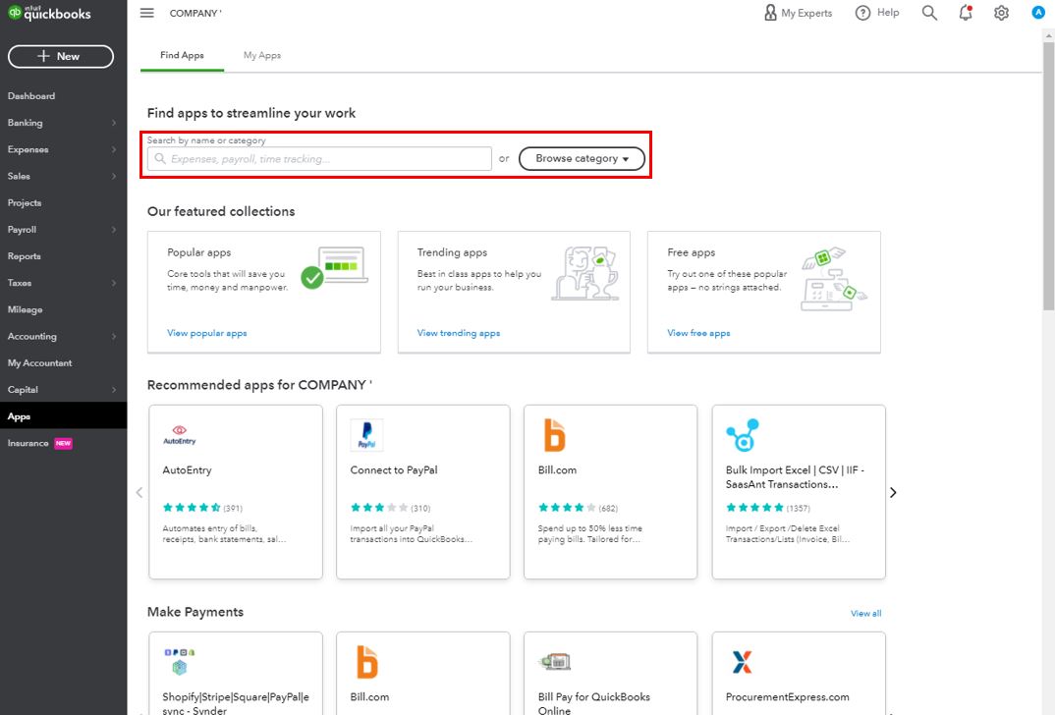Expand the Sales menu chevron

click(x=114, y=176)
